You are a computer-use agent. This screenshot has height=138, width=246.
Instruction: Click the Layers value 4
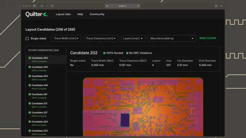153,65
